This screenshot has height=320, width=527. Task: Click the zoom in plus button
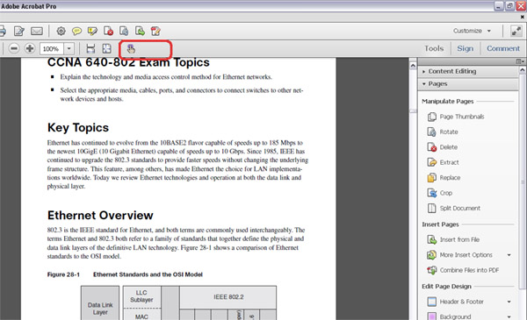[30, 48]
